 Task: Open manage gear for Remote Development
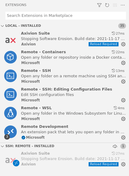coord(123,137)
